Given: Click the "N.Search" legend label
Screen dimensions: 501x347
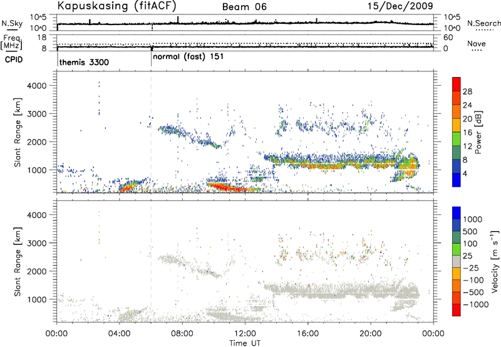Looking at the screenshot, I should 484,23.
